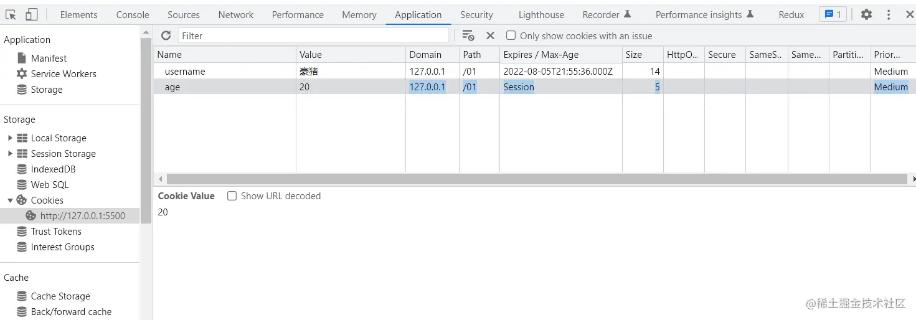The width and height of the screenshot is (916, 320).
Task: Toggle the device toolbar icon
Action: click(31, 14)
